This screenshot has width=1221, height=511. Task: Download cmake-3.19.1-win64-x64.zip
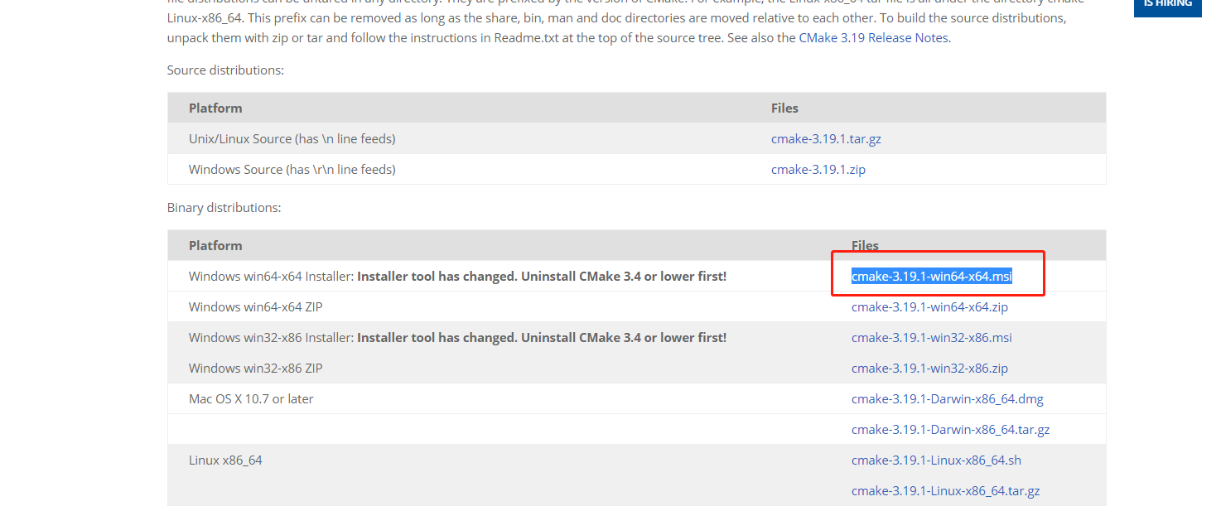[x=929, y=307]
